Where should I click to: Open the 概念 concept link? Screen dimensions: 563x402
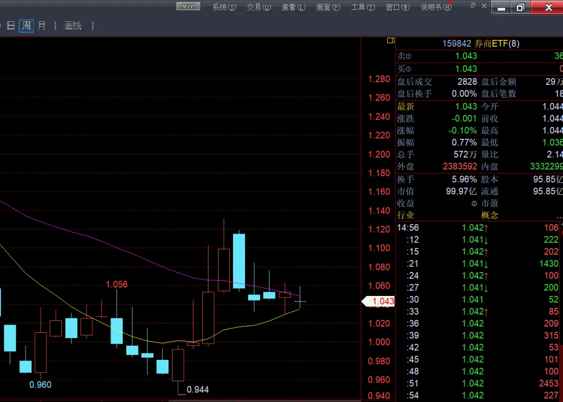coord(489,215)
